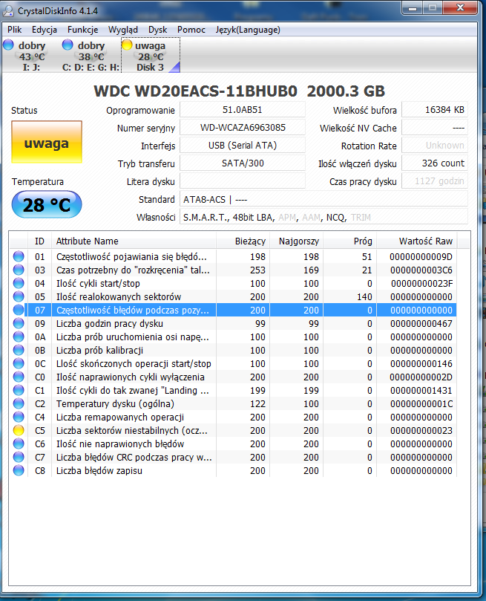Click status icon of attribute 0B row

tap(19, 351)
